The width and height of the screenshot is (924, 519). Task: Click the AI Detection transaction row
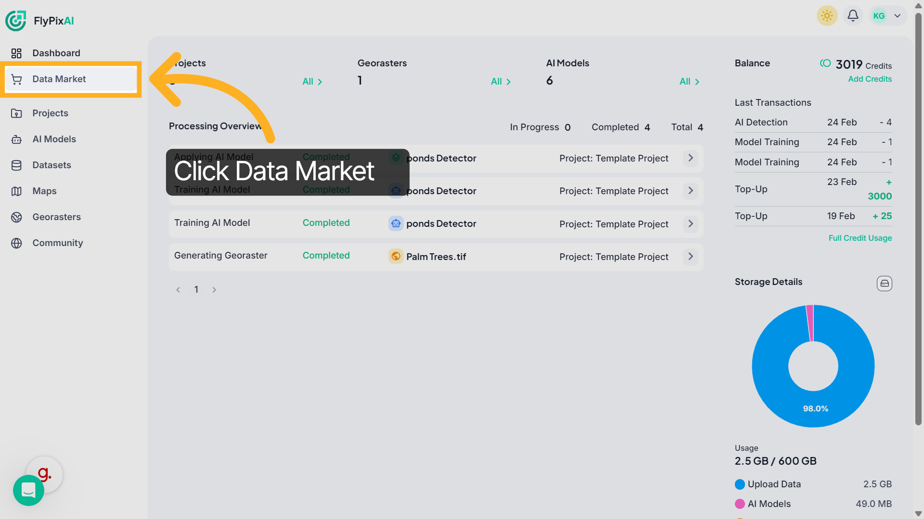coord(813,123)
